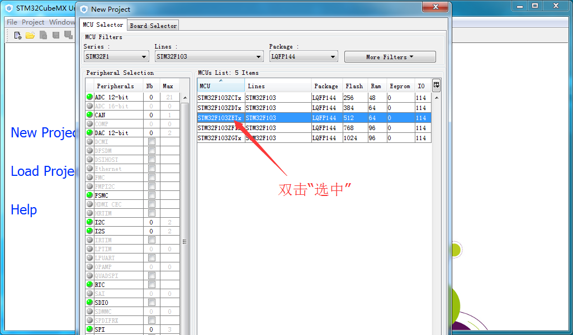Click the gray status dot beside SPDIFRX

[x=89, y=320]
